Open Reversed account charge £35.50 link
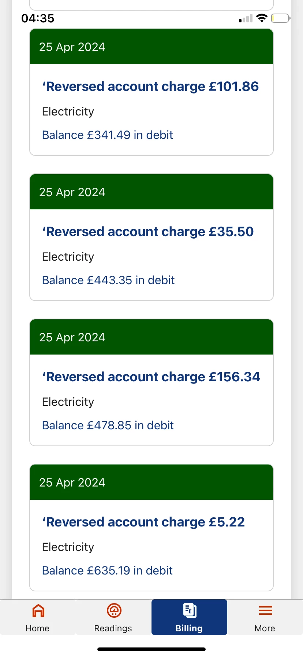The width and height of the screenshot is (303, 657). pos(148,232)
